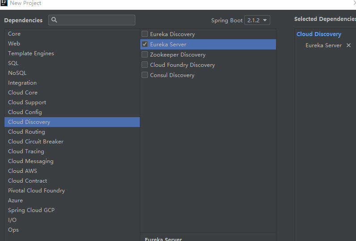Select Cloud Circuit Breaker category
Screen dimensions: 356x241
click(x=36, y=142)
